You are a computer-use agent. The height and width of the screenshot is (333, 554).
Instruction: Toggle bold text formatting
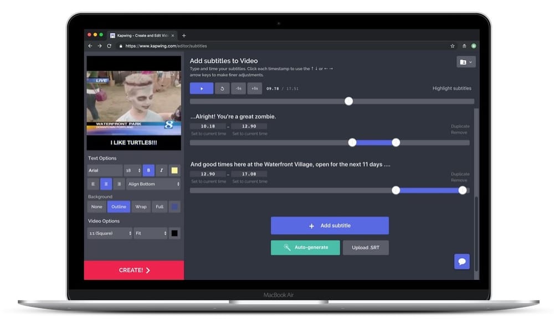pos(148,170)
